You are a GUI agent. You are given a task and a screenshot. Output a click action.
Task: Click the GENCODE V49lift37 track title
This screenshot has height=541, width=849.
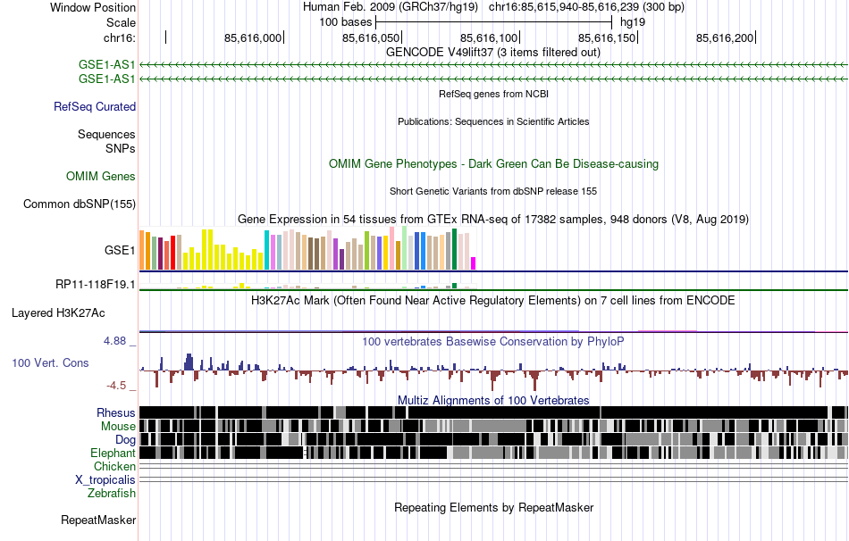(x=492, y=53)
